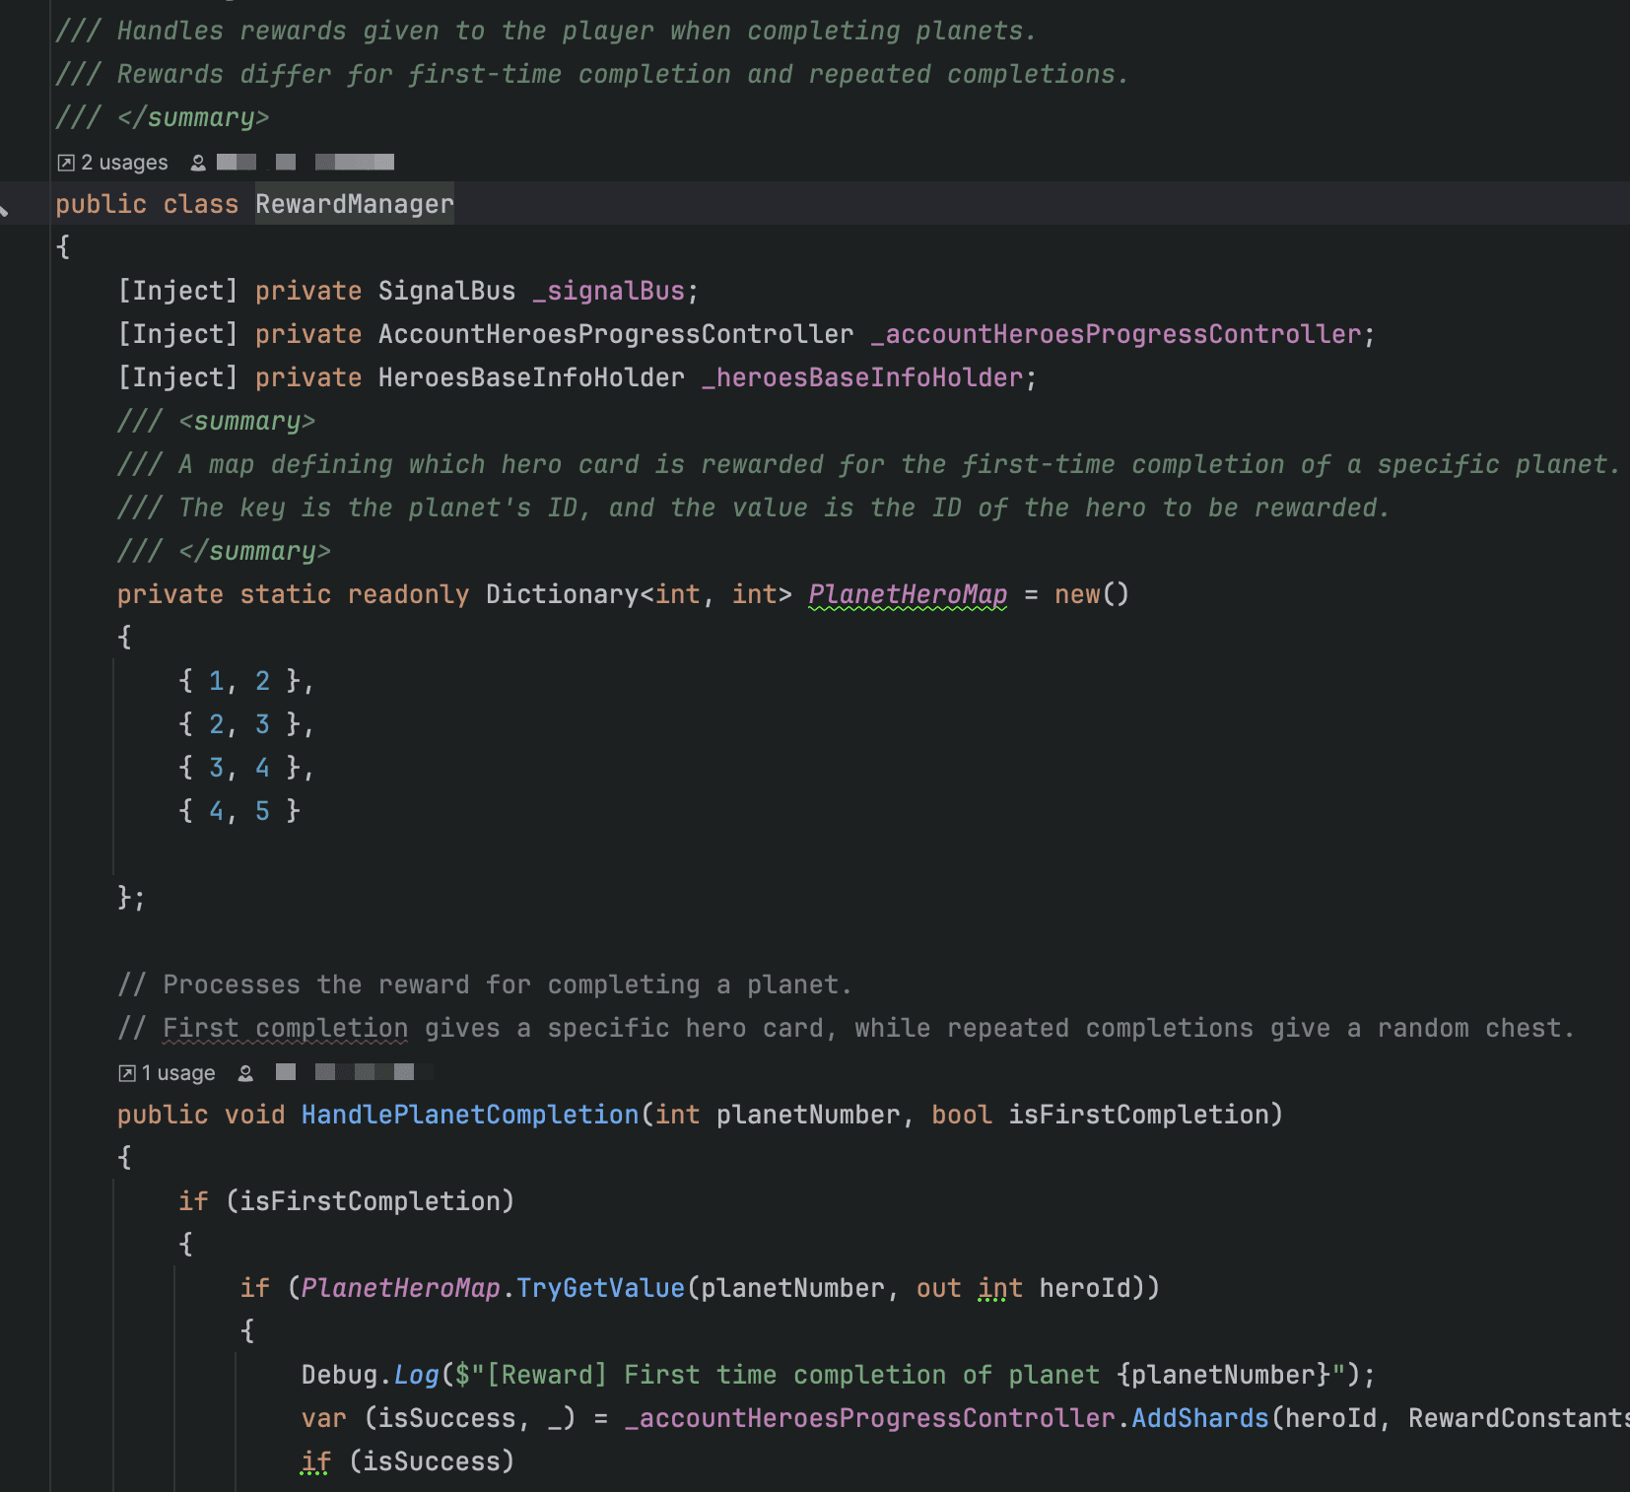Click _accountHeroesProgressController in the var line
The height and width of the screenshot is (1492, 1630).
point(870,1418)
